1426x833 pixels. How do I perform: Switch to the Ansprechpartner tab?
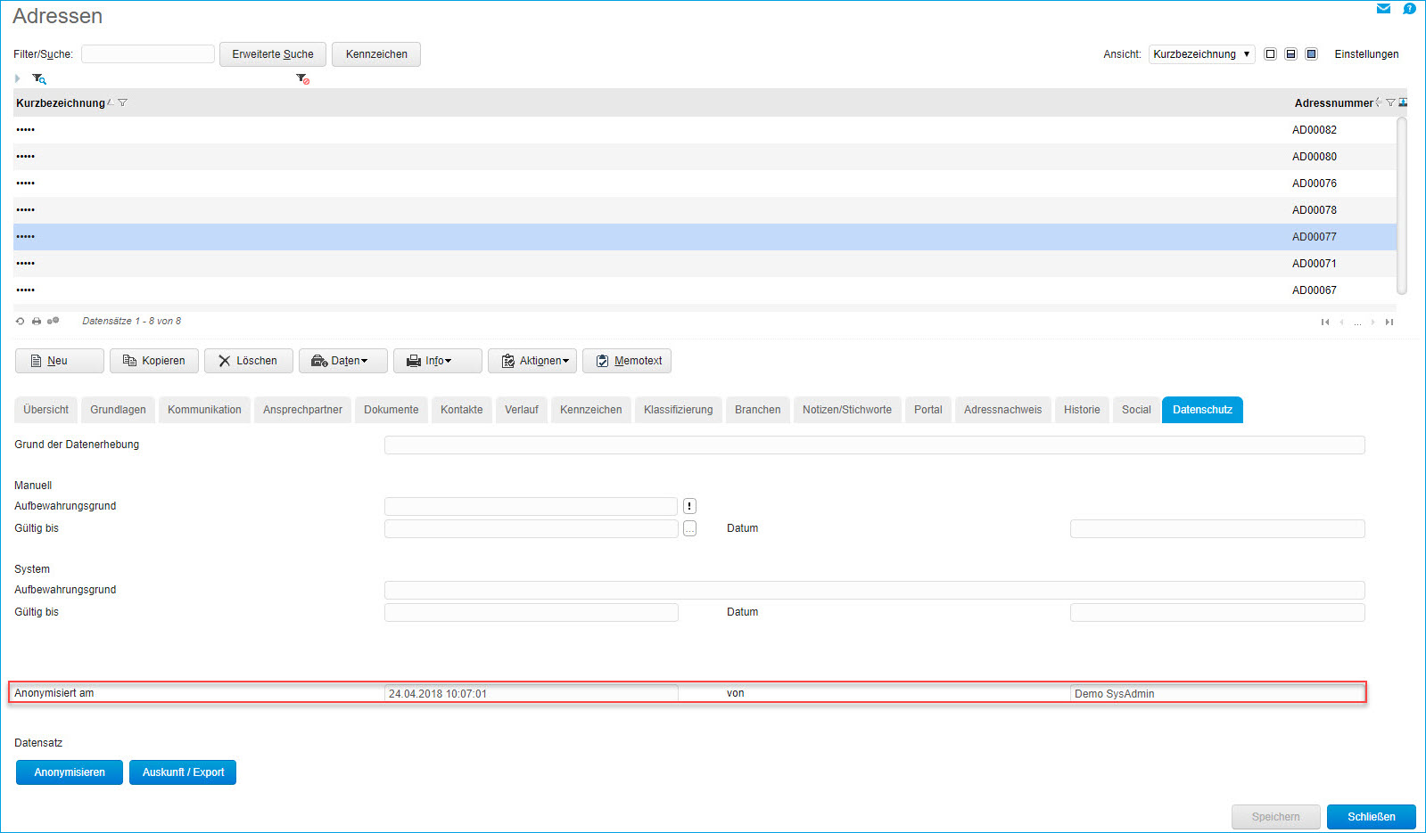tap(302, 410)
